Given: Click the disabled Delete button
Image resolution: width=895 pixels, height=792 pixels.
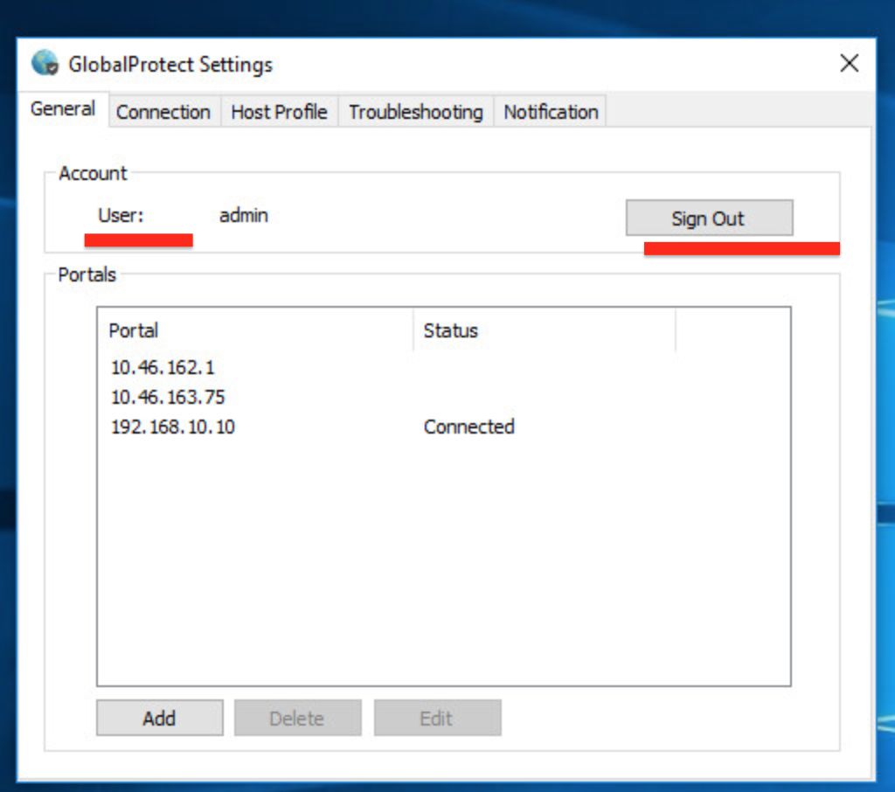Looking at the screenshot, I should [297, 718].
